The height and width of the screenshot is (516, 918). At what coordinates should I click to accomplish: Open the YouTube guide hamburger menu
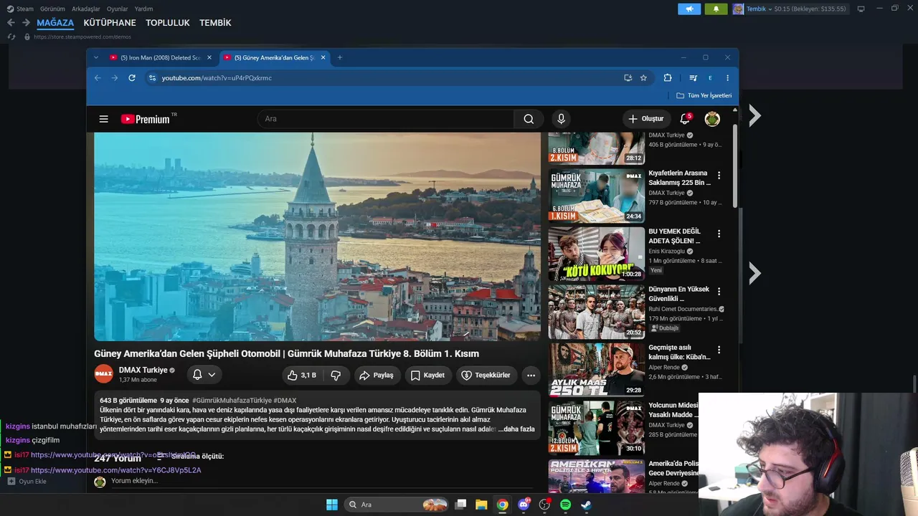104,119
